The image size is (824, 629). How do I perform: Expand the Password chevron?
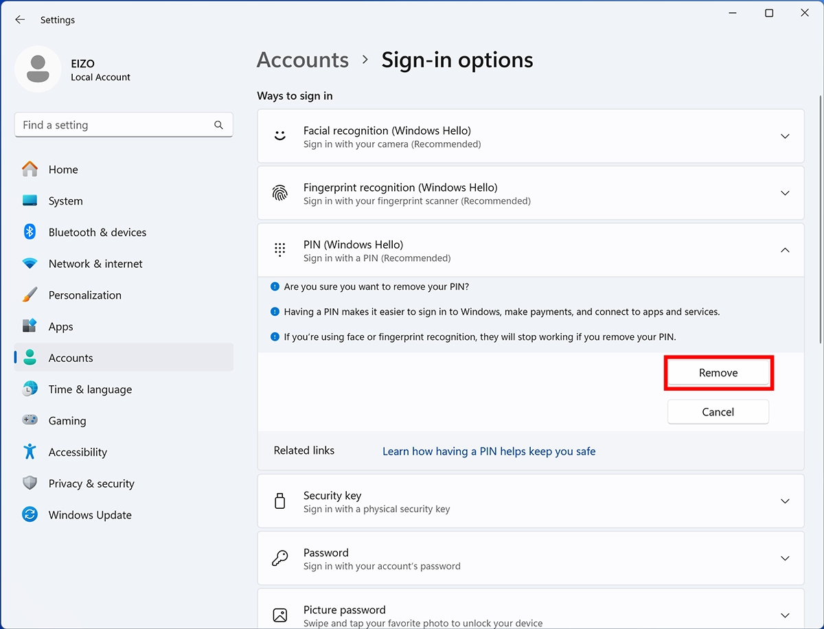click(785, 558)
